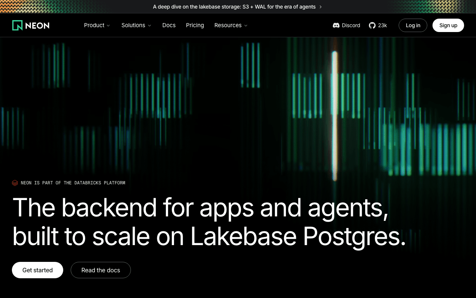Screen dimensions: 476x298
Task: Expand the Resources dropdown chevron
Action: coord(246,26)
